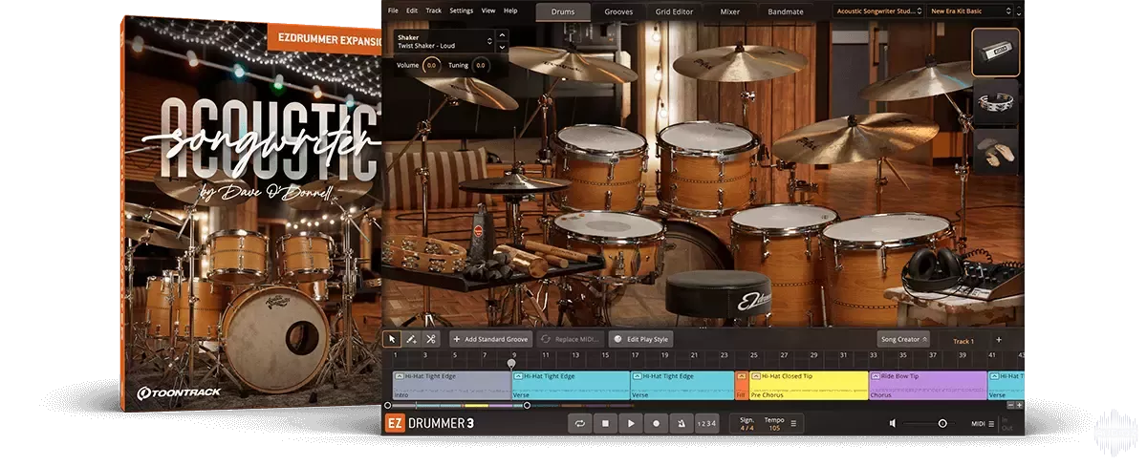Select the hand claps instrument thumbnail
1147x466 pixels.
coord(996,153)
